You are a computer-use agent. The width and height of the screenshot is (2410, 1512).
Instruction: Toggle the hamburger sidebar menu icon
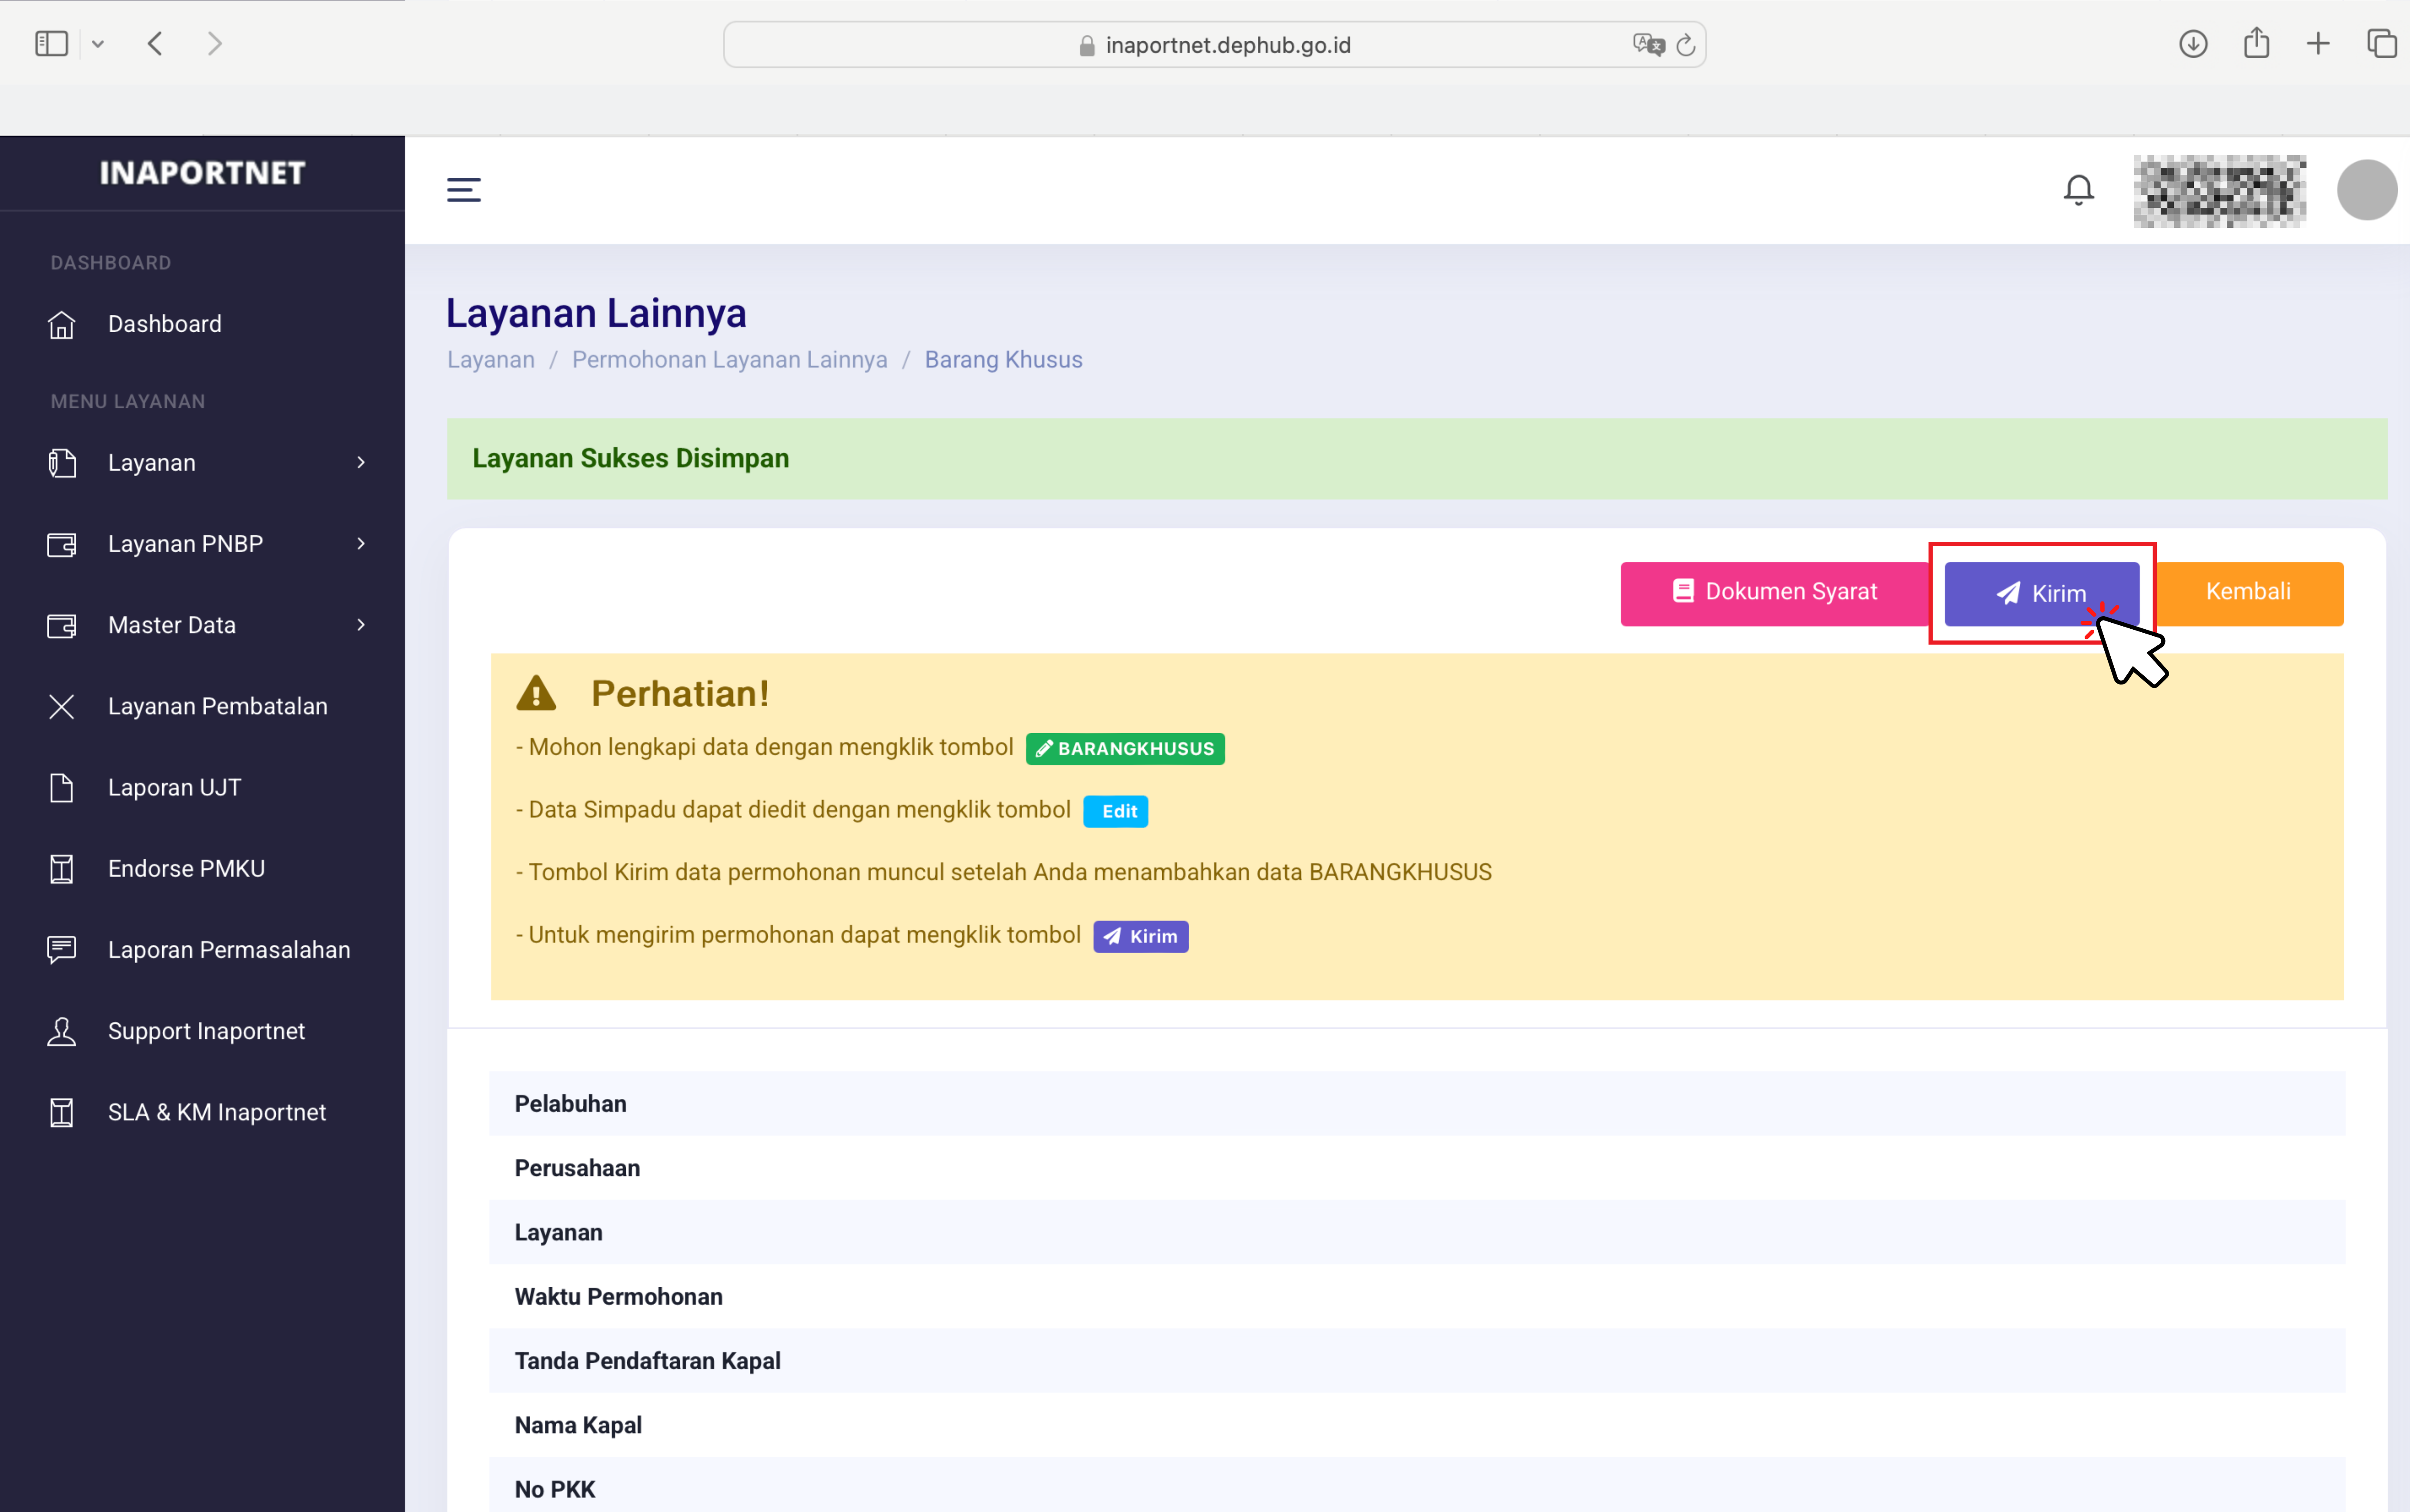point(463,189)
